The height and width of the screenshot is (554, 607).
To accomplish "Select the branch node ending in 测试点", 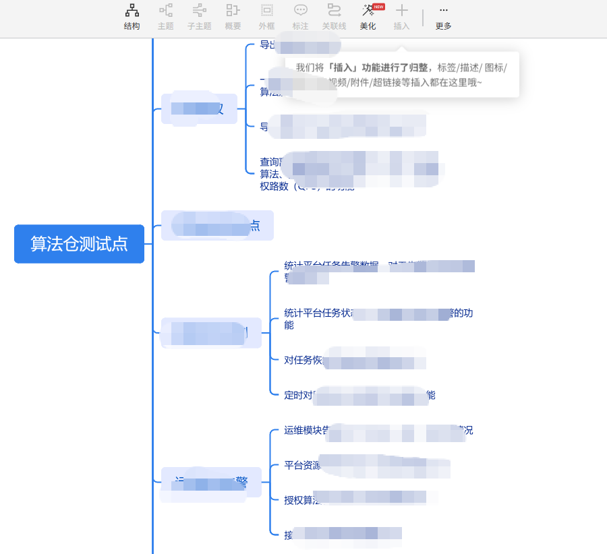I will coord(216,225).
